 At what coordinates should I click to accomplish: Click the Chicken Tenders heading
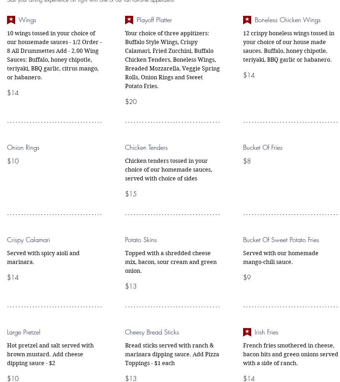click(x=146, y=148)
